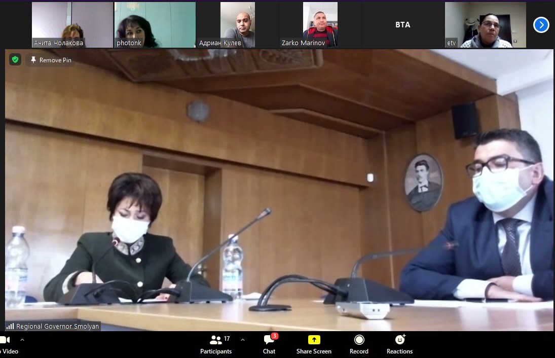Click the Regional Governor Smolyan name label
The image size is (555, 358).
(x=57, y=326)
